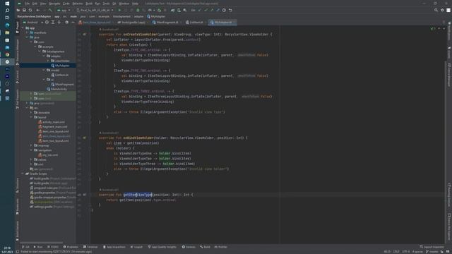Screen dimensions: 452x254
Task: Click the Chrome icon in Windows taskbar
Action: click(7, 54)
